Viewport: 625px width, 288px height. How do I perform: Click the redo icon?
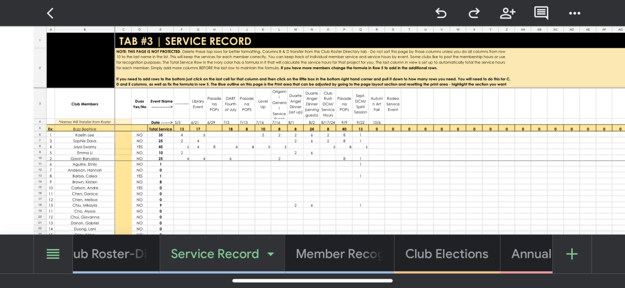coord(474,13)
